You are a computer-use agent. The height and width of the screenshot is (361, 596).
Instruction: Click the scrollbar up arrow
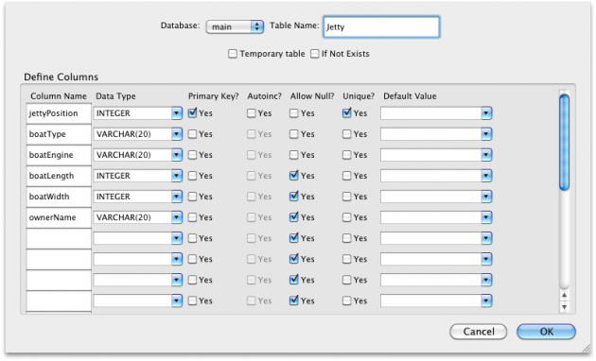pyautogui.click(x=565, y=295)
